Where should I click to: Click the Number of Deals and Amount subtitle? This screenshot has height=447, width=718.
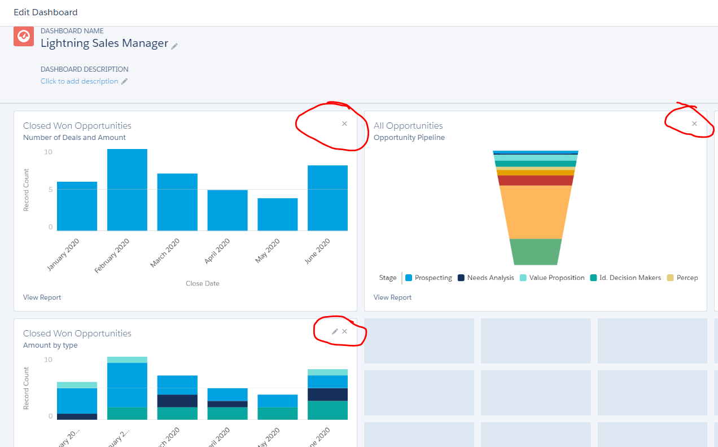click(75, 138)
